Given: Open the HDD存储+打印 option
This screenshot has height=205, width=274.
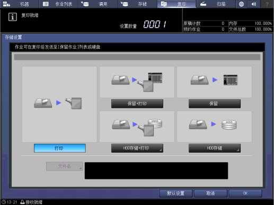Looking at the screenshot, I should [x=137, y=148].
